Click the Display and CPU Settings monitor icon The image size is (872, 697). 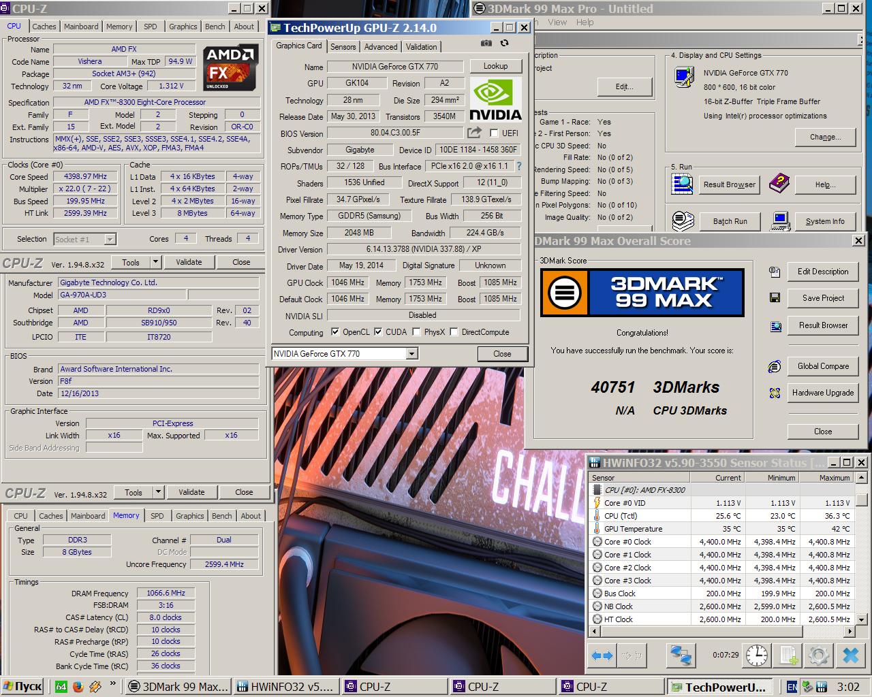(684, 77)
